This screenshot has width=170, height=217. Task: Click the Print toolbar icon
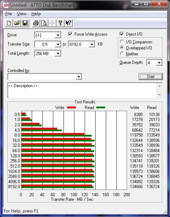pos(36,23)
